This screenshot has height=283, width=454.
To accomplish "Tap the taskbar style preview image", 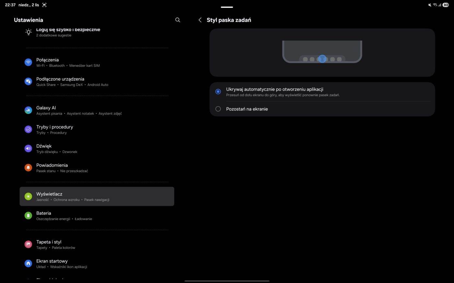I will click(x=322, y=52).
